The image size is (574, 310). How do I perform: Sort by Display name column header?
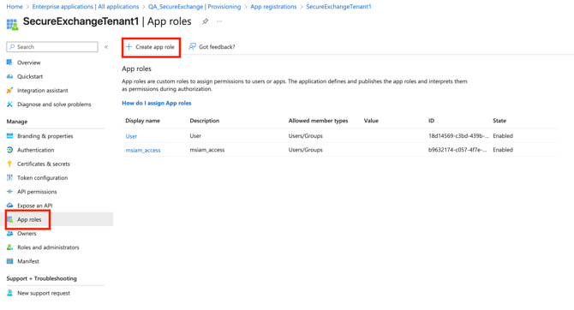143,121
